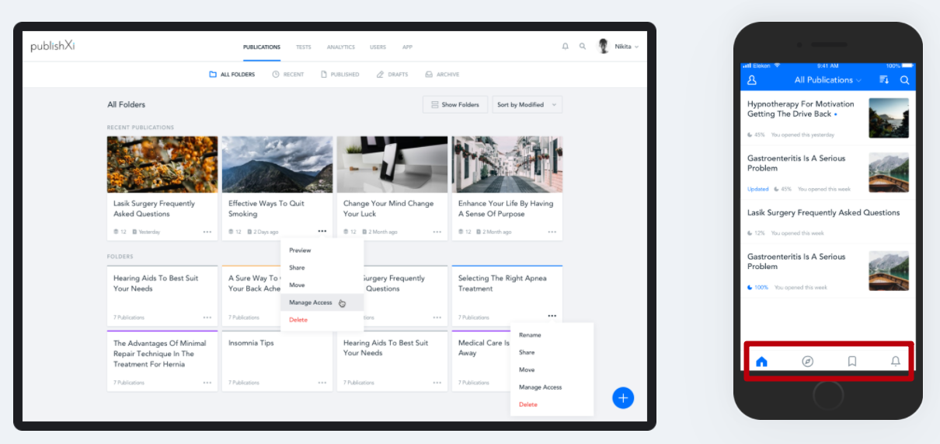This screenshot has width=940, height=444.
Task: Open folder 'Selecting The Right Apnea Treatment'
Action: point(503,283)
